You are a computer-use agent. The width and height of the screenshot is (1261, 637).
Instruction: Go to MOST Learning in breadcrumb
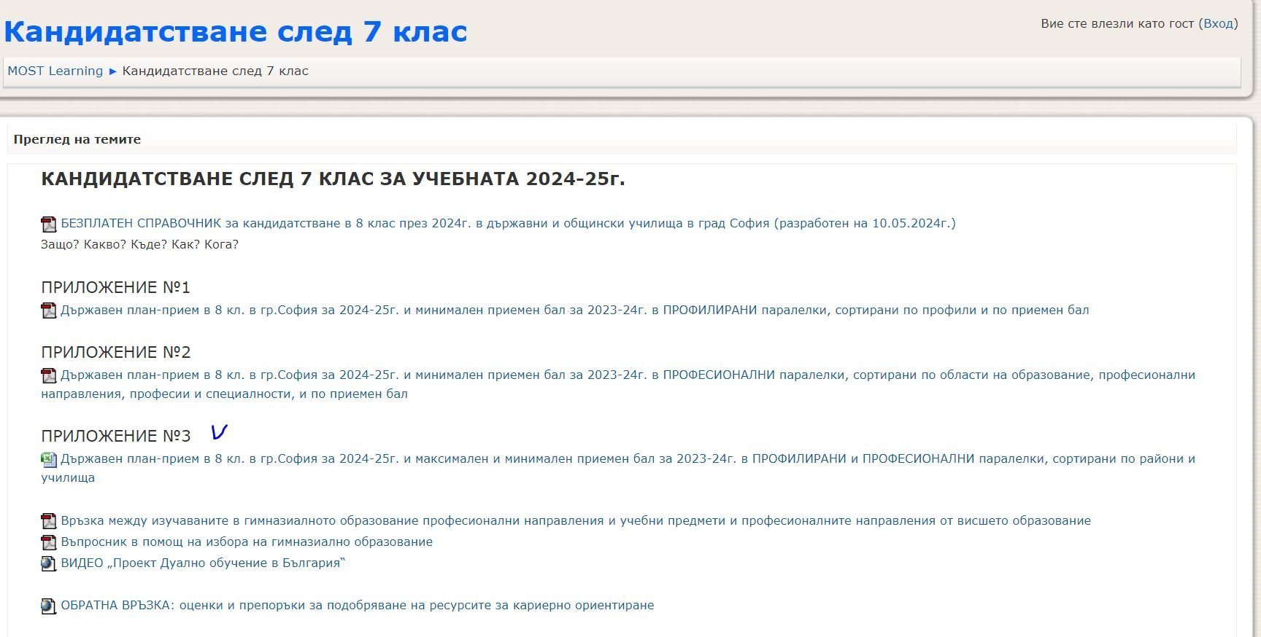coord(55,71)
